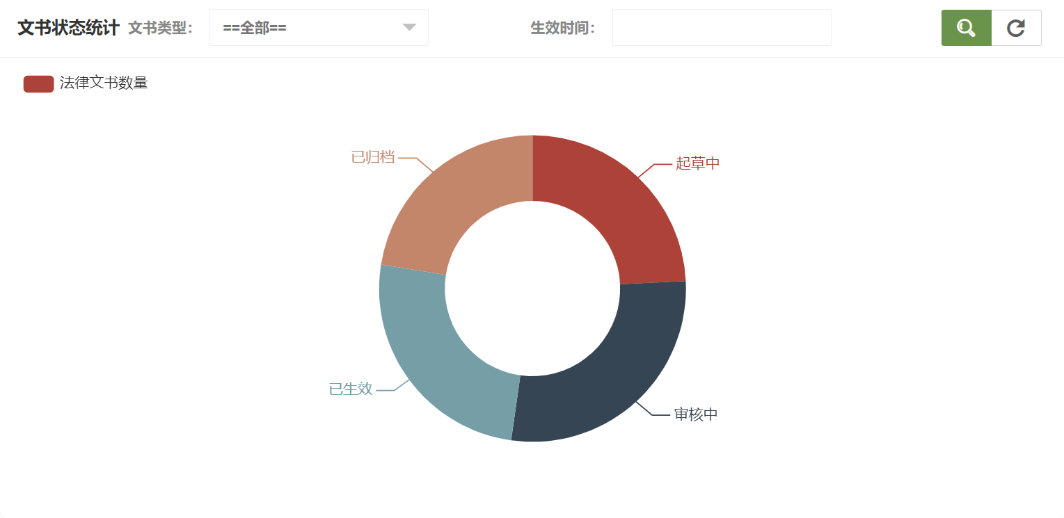
Task: Click the 文书状态统计 page title
Action: (68, 28)
